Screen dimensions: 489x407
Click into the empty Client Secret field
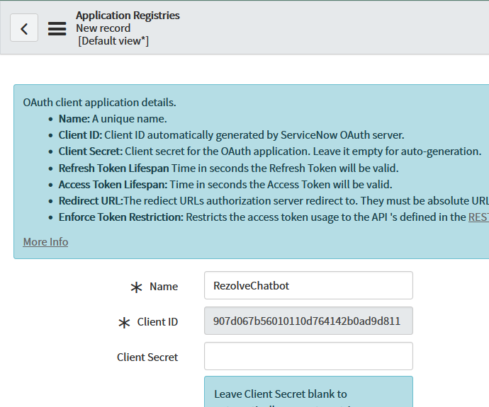coord(308,356)
